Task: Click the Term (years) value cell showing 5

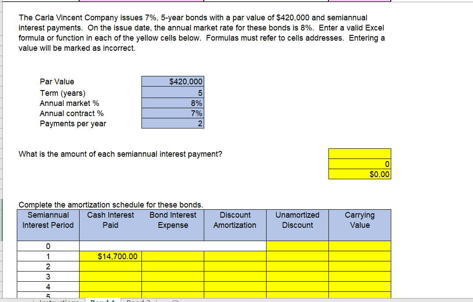Action: [172, 93]
